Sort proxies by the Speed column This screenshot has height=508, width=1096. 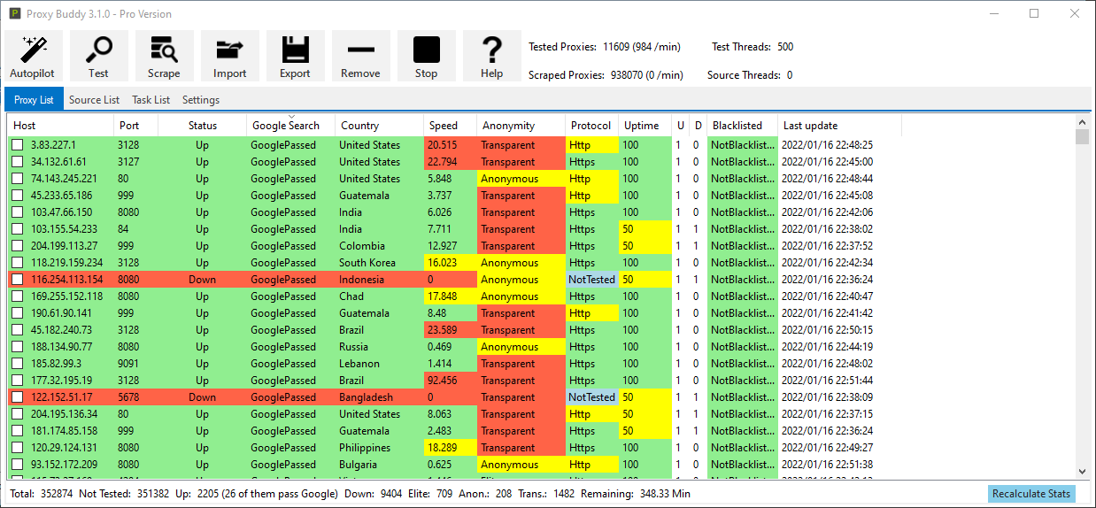click(444, 126)
